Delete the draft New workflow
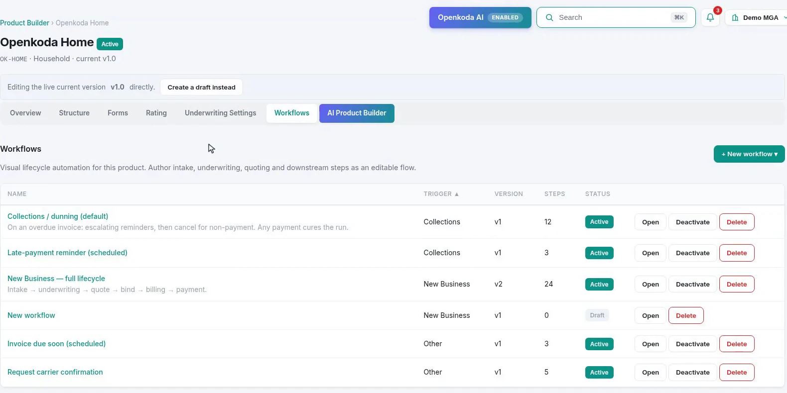The width and height of the screenshot is (787, 393). point(686,315)
